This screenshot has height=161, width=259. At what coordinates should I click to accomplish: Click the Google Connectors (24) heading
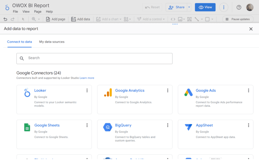pyautogui.click(x=39, y=73)
